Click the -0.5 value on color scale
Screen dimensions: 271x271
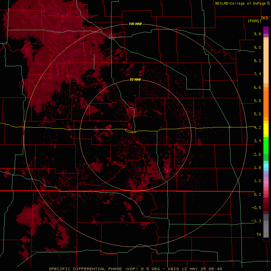click(256, 208)
